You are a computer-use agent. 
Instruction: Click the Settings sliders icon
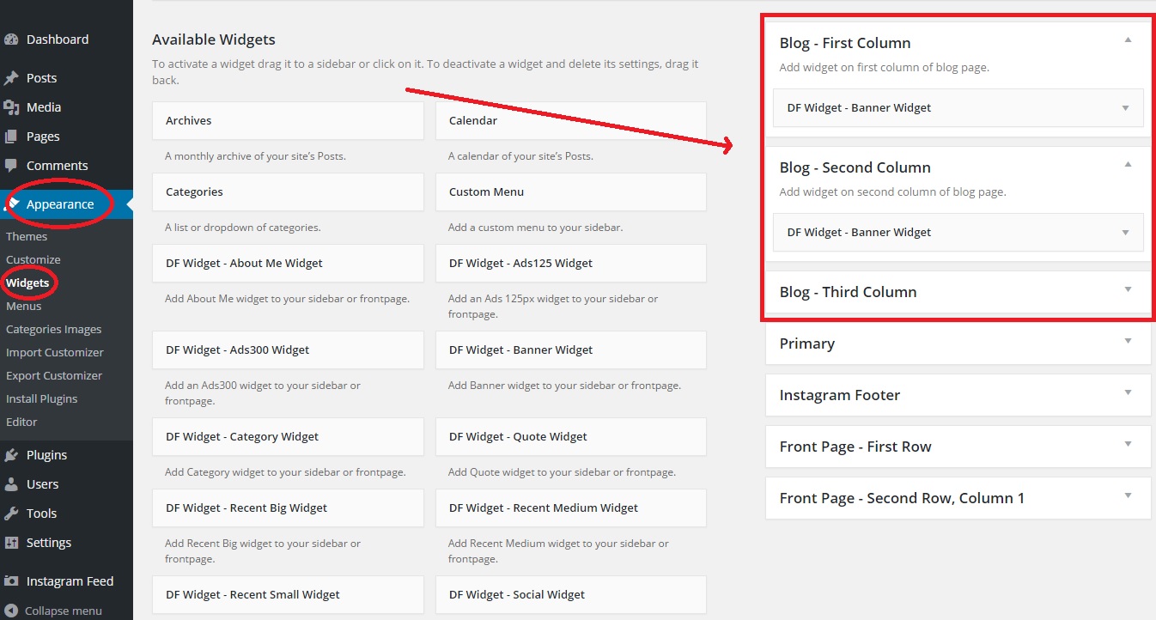11,543
